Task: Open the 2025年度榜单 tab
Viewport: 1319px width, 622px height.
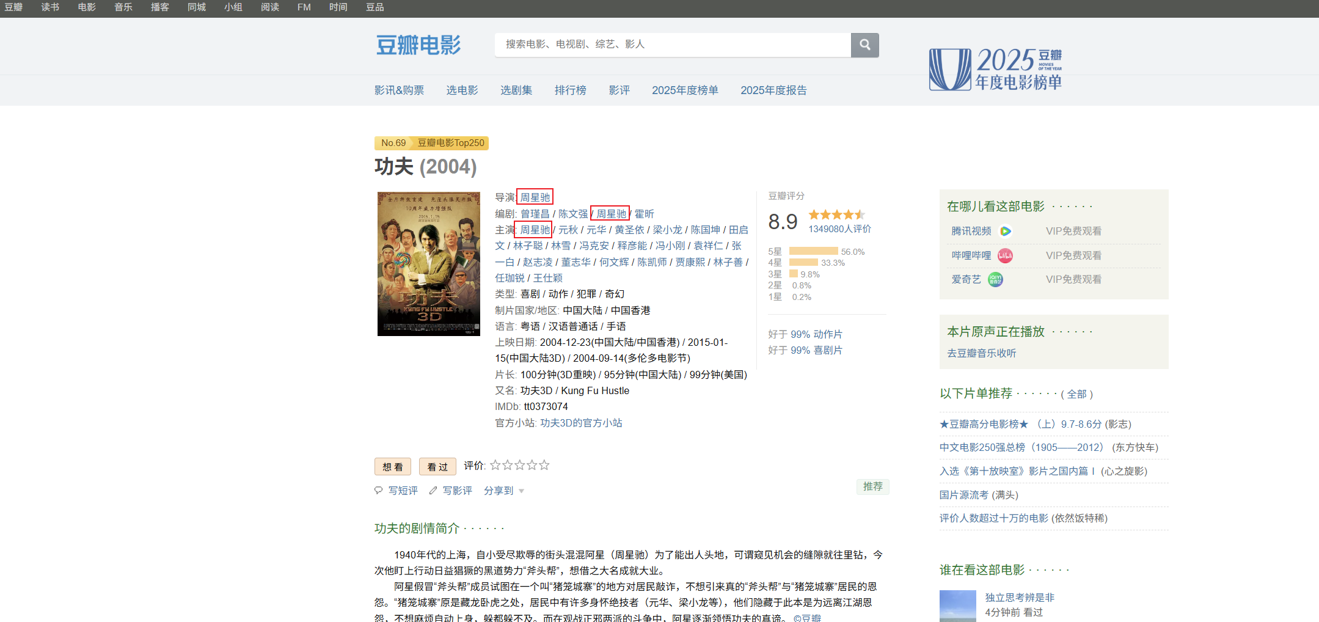Action: 685,90
